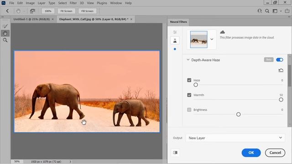Click the Beta badge
292x164 pixels.
(x=269, y=60)
